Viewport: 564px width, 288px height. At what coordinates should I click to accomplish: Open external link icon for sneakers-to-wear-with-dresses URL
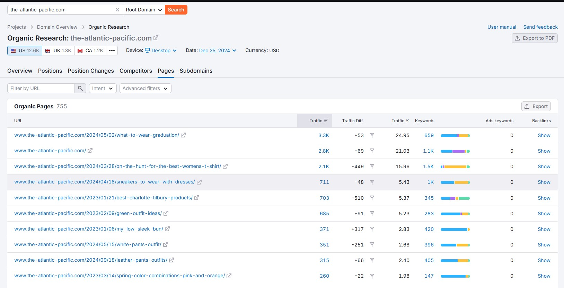point(199,182)
